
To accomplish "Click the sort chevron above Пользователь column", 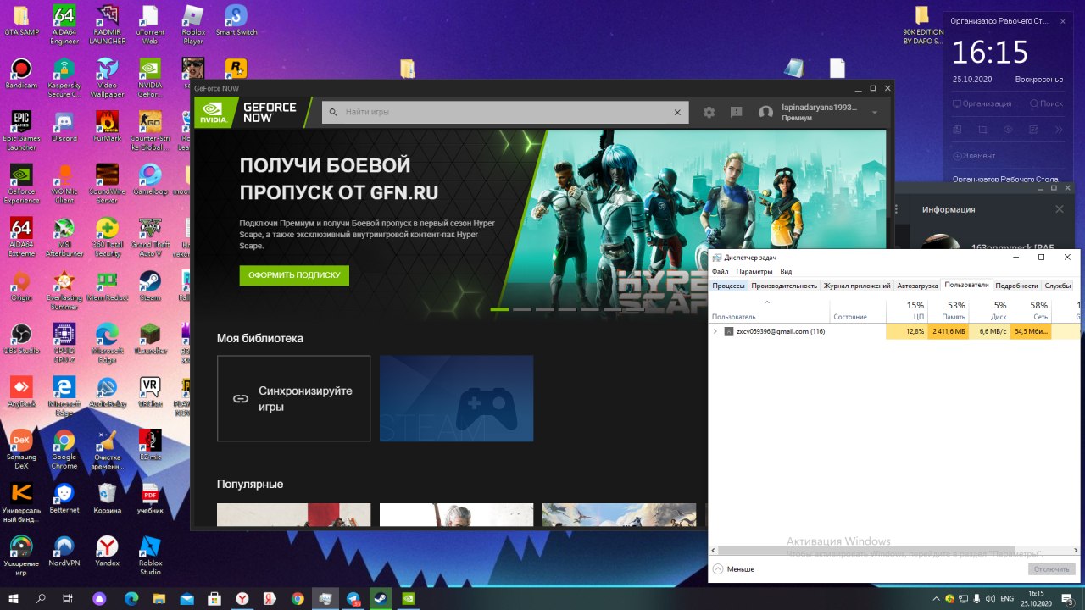I will [767, 302].
